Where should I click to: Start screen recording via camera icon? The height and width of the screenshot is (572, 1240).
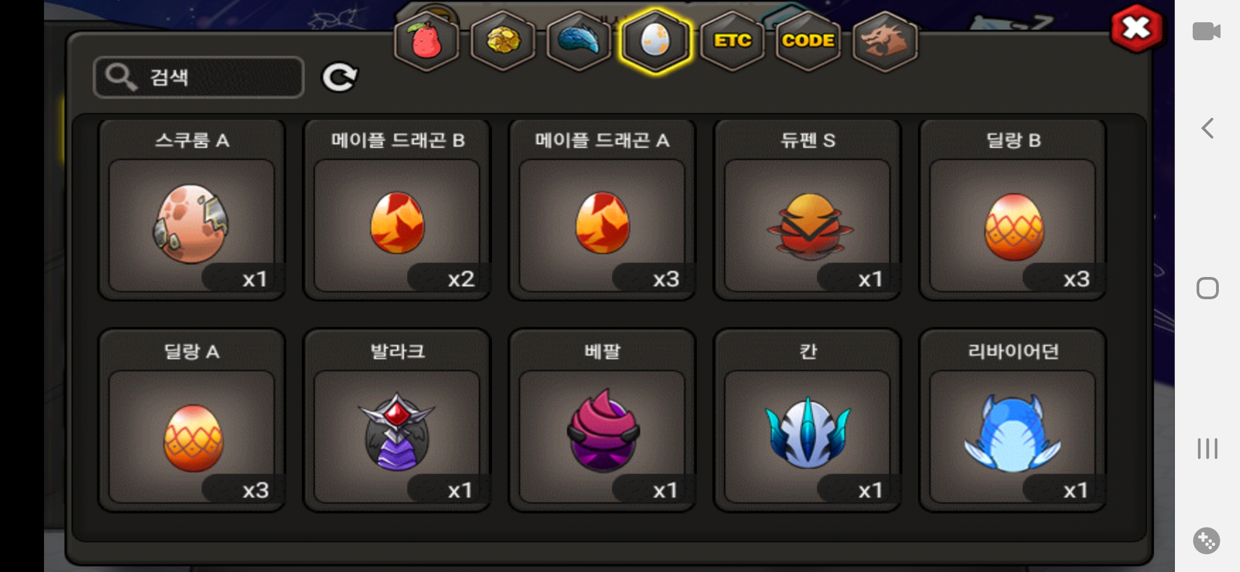1207,31
